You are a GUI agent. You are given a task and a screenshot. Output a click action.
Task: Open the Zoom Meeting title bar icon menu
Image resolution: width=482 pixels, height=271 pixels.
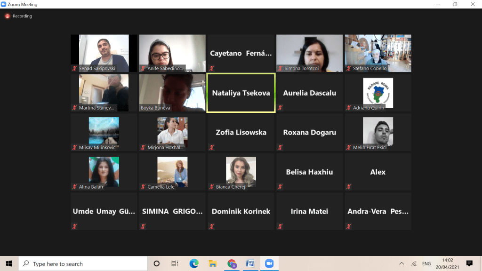[4, 4]
